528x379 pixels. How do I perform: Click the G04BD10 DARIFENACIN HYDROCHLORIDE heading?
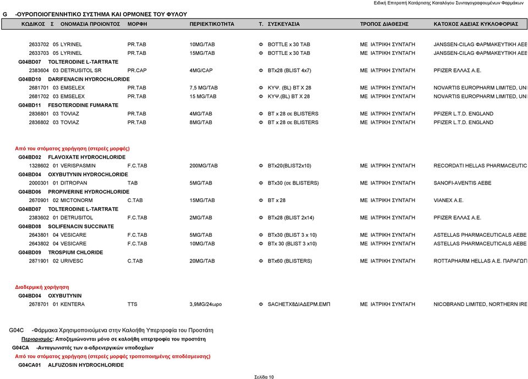point(74,79)
